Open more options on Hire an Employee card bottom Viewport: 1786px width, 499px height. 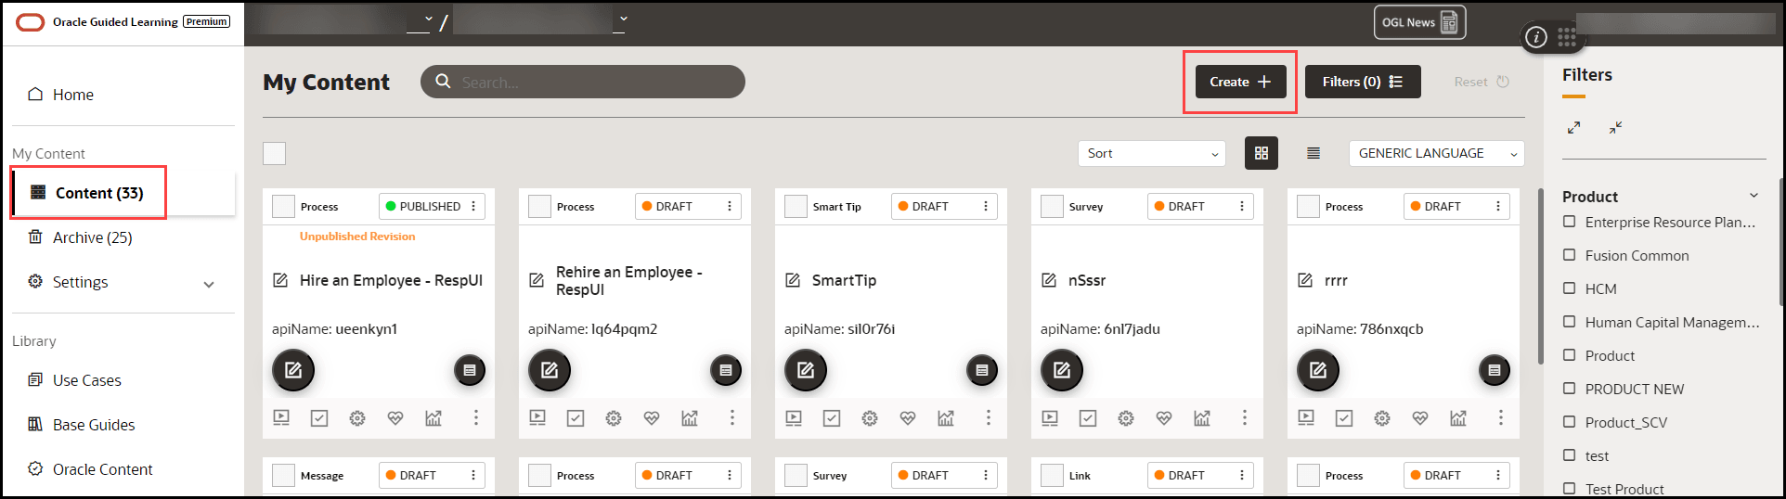tap(476, 418)
